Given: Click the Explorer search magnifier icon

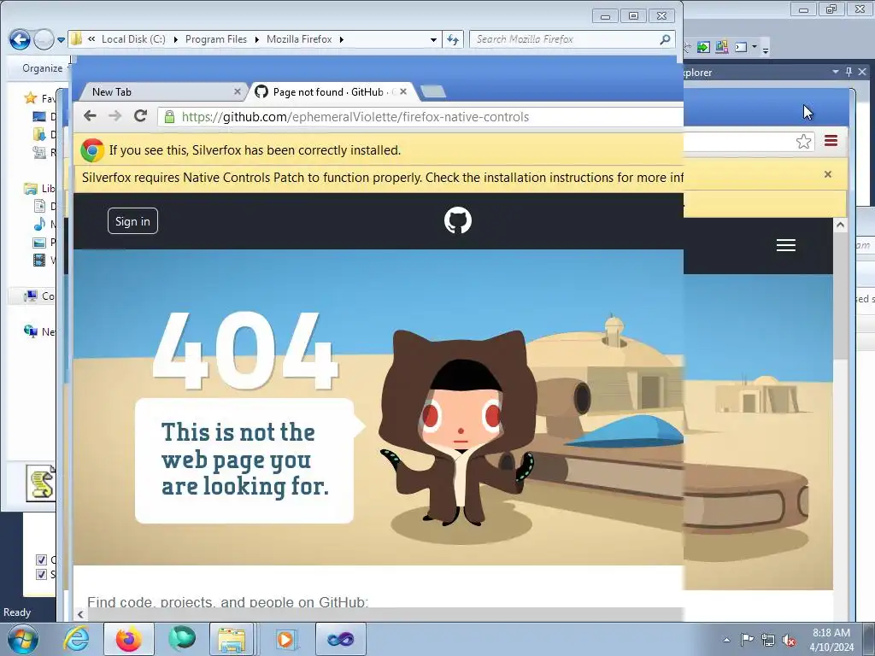Looking at the screenshot, I should pyautogui.click(x=665, y=39).
